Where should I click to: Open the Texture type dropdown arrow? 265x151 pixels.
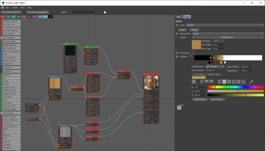coord(194,37)
